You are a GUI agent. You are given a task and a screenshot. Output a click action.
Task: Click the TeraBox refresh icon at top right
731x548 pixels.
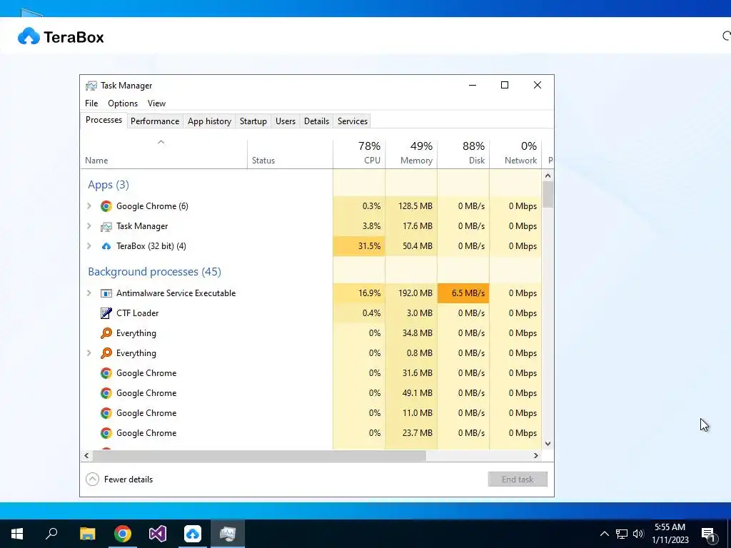tap(726, 36)
